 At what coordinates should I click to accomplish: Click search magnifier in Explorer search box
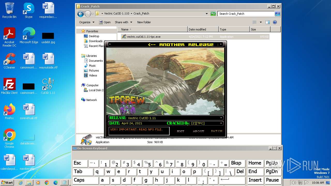pos(277,14)
